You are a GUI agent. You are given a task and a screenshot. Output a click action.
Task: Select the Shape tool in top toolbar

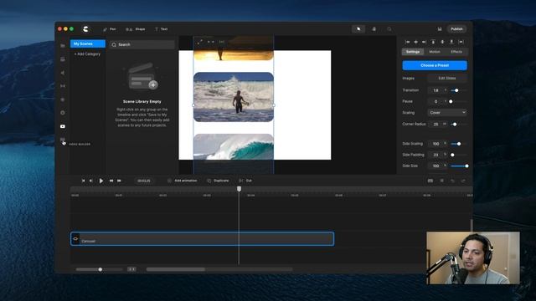point(136,29)
